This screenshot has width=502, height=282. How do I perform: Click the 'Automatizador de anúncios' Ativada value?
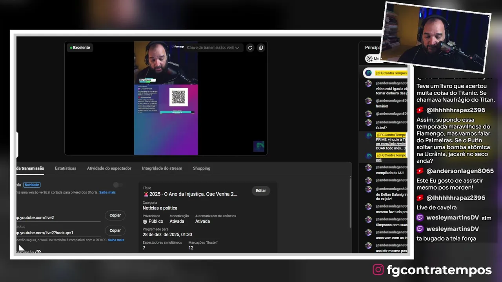pyautogui.click(x=202, y=221)
